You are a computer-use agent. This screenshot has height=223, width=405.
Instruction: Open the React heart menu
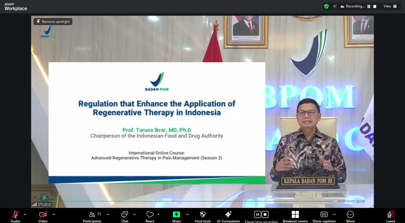(x=150, y=216)
